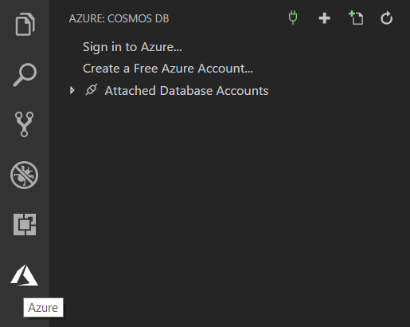This screenshot has width=410, height=327.
Task: Click the white Azure tooltip label
Action: (x=43, y=308)
